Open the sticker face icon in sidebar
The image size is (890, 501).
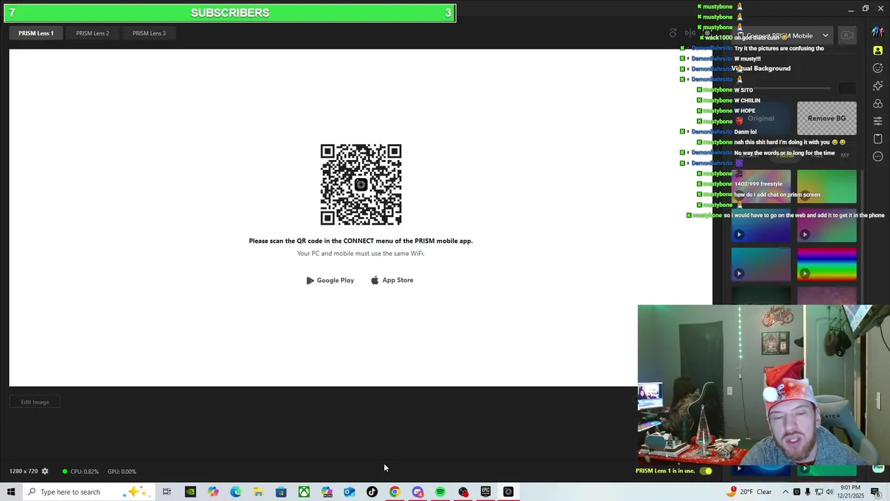click(878, 68)
